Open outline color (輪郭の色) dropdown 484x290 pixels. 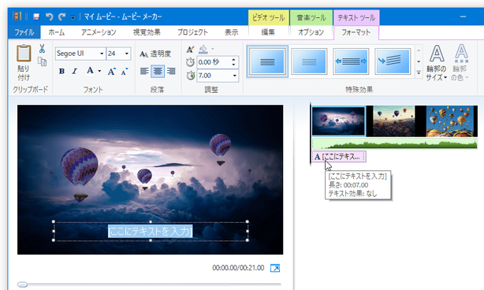click(460, 63)
